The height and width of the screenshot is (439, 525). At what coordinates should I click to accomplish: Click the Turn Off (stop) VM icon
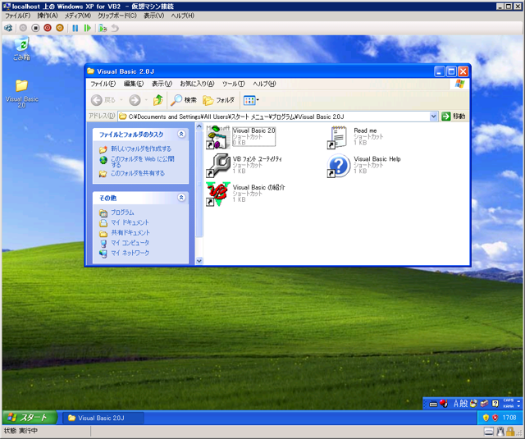coord(35,28)
